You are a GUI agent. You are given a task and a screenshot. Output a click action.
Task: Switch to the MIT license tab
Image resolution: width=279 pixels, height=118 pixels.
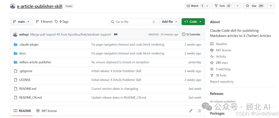tap(47, 111)
